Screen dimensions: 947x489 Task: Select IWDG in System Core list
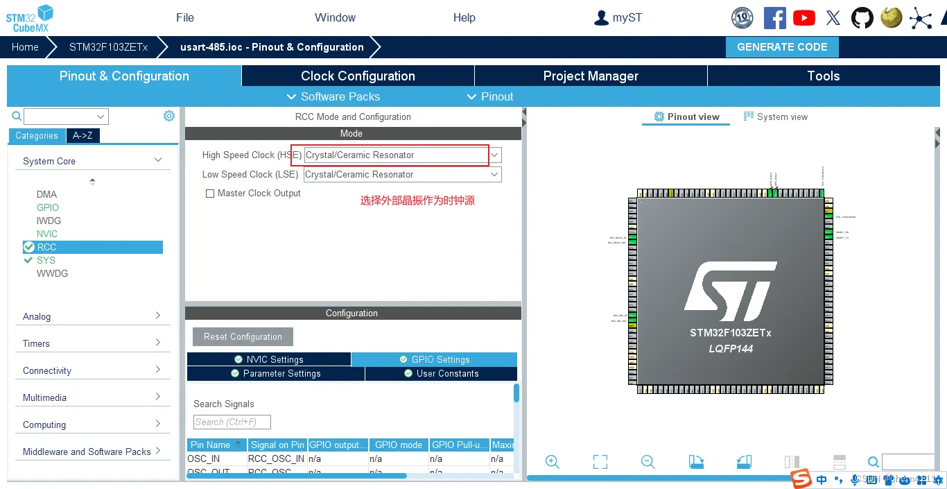click(x=49, y=221)
